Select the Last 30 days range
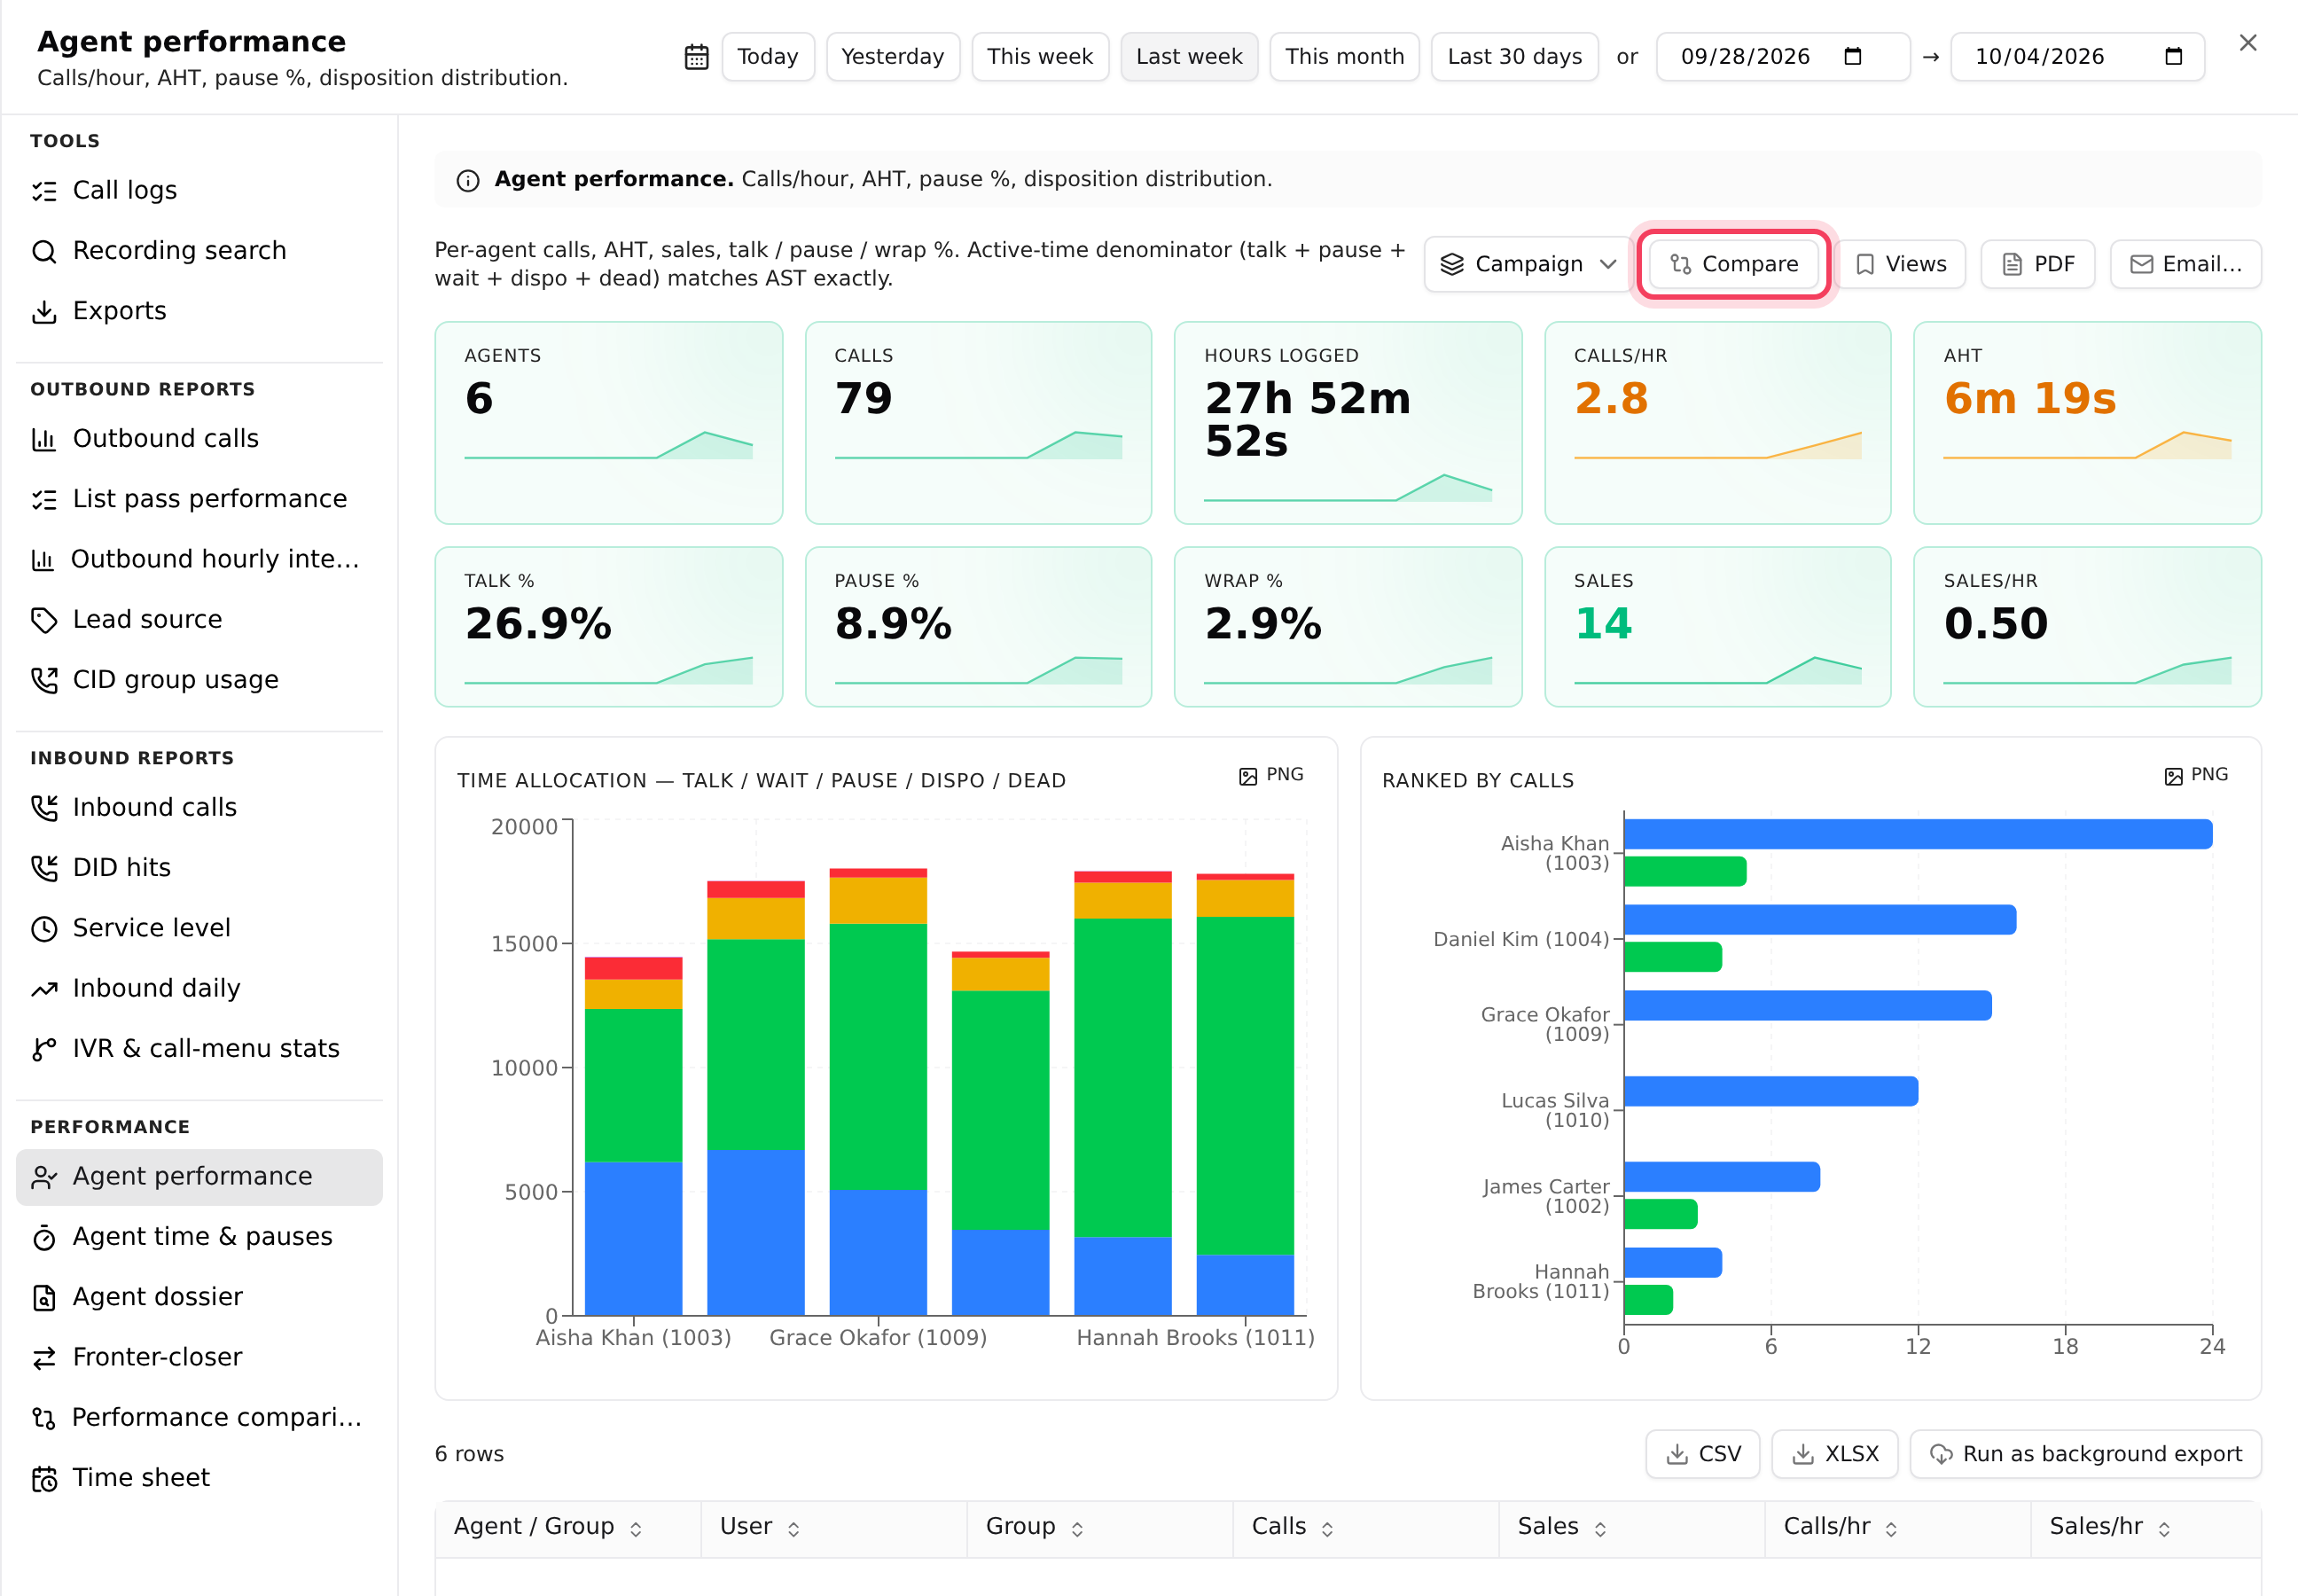 [1514, 56]
